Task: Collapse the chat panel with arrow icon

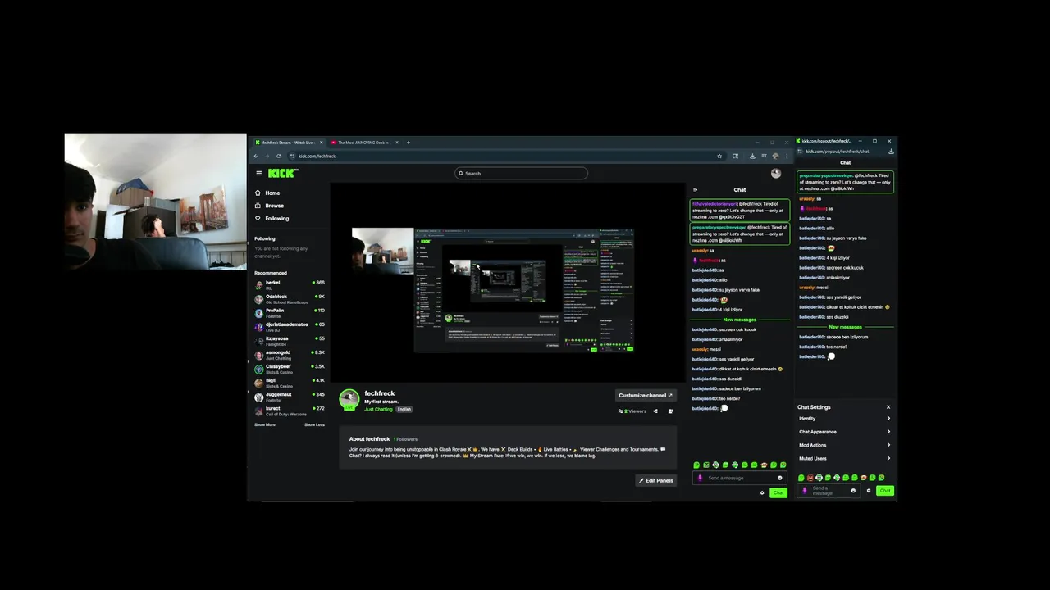Action: (696, 189)
